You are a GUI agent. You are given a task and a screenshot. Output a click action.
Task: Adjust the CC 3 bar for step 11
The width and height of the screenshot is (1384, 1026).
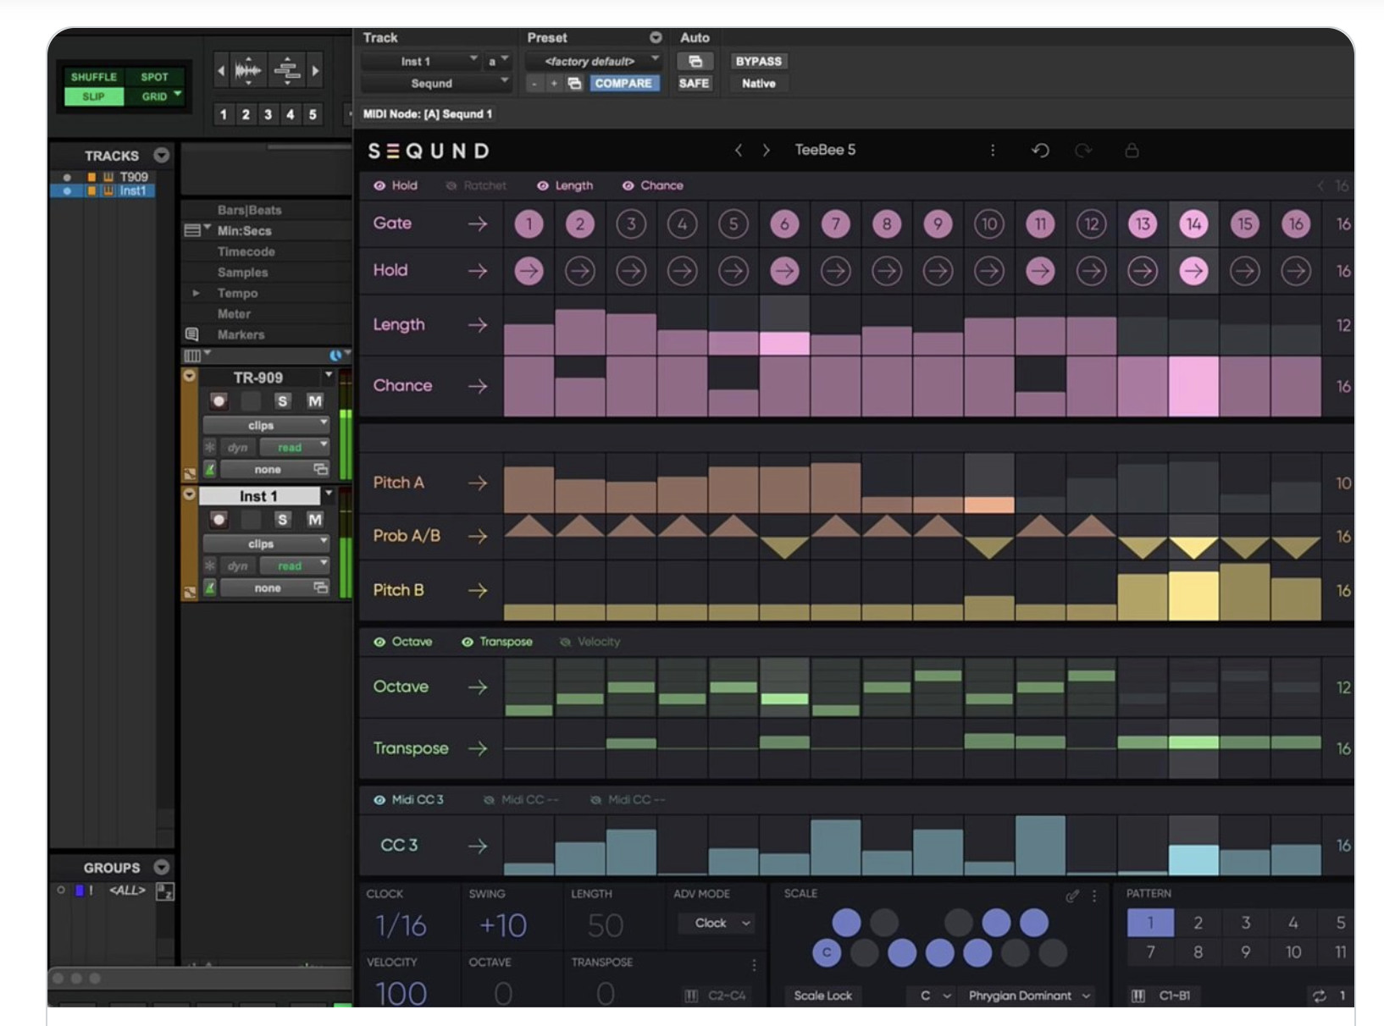[x=1040, y=845]
